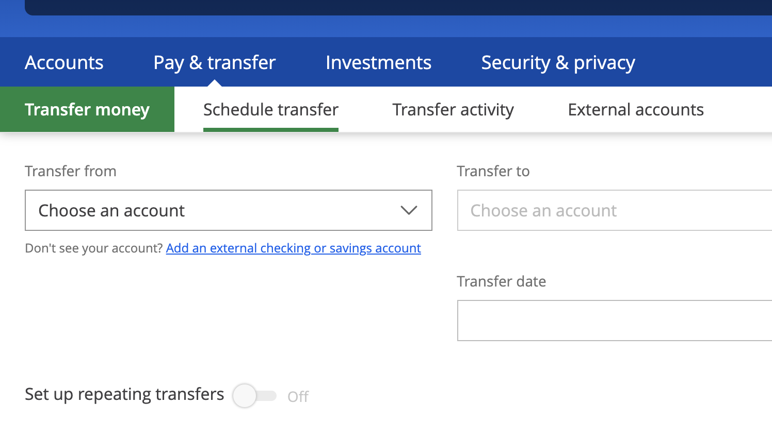Image resolution: width=772 pixels, height=437 pixels.
Task: Click the Transfer from dropdown chevron arrow
Action: (x=409, y=210)
